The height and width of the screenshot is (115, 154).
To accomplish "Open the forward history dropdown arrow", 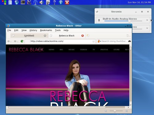I will [18, 41].
